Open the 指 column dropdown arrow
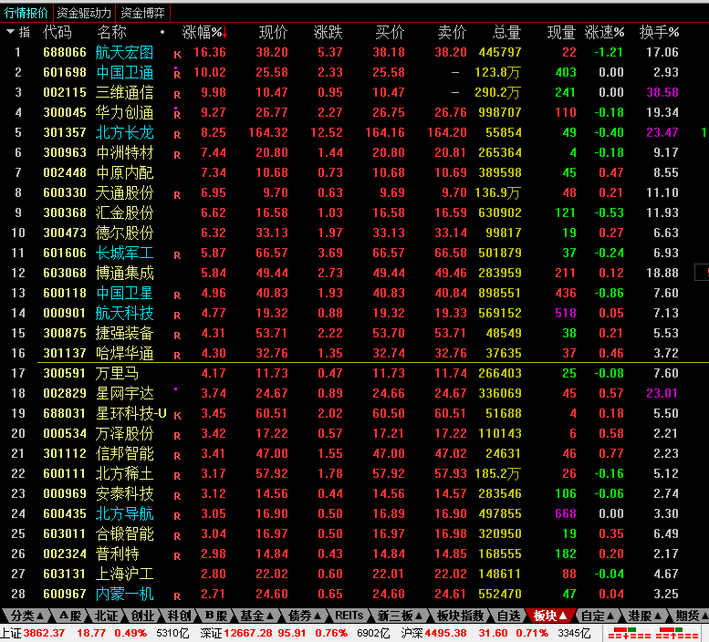Screen dimensions: 709x642 coord(10,32)
